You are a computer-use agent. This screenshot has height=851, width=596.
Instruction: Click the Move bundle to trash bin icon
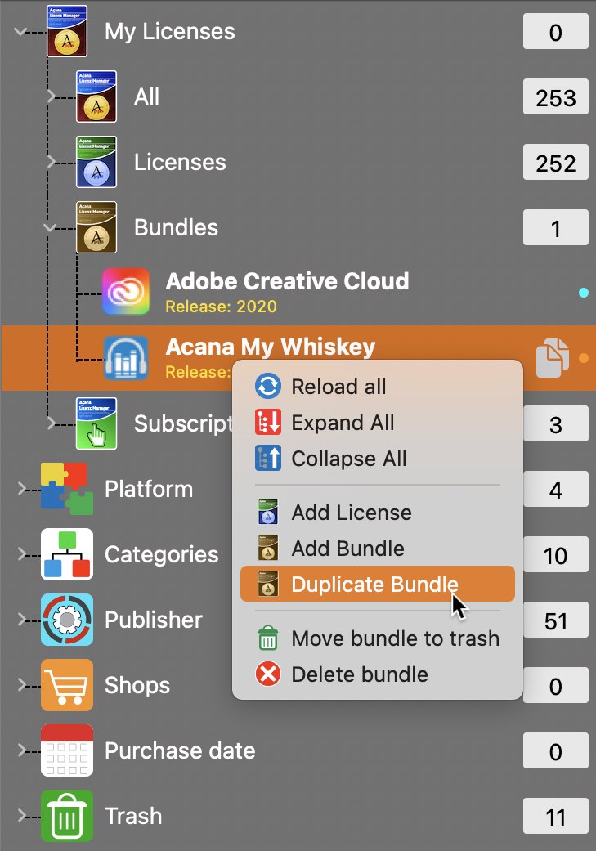pyautogui.click(x=268, y=638)
